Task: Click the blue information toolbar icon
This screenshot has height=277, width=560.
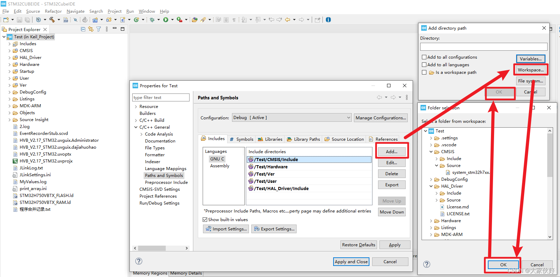Action: click(328, 20)
